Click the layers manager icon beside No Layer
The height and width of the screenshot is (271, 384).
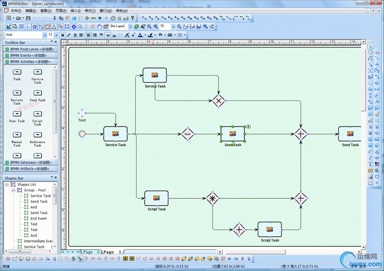[x=137, y=27]
